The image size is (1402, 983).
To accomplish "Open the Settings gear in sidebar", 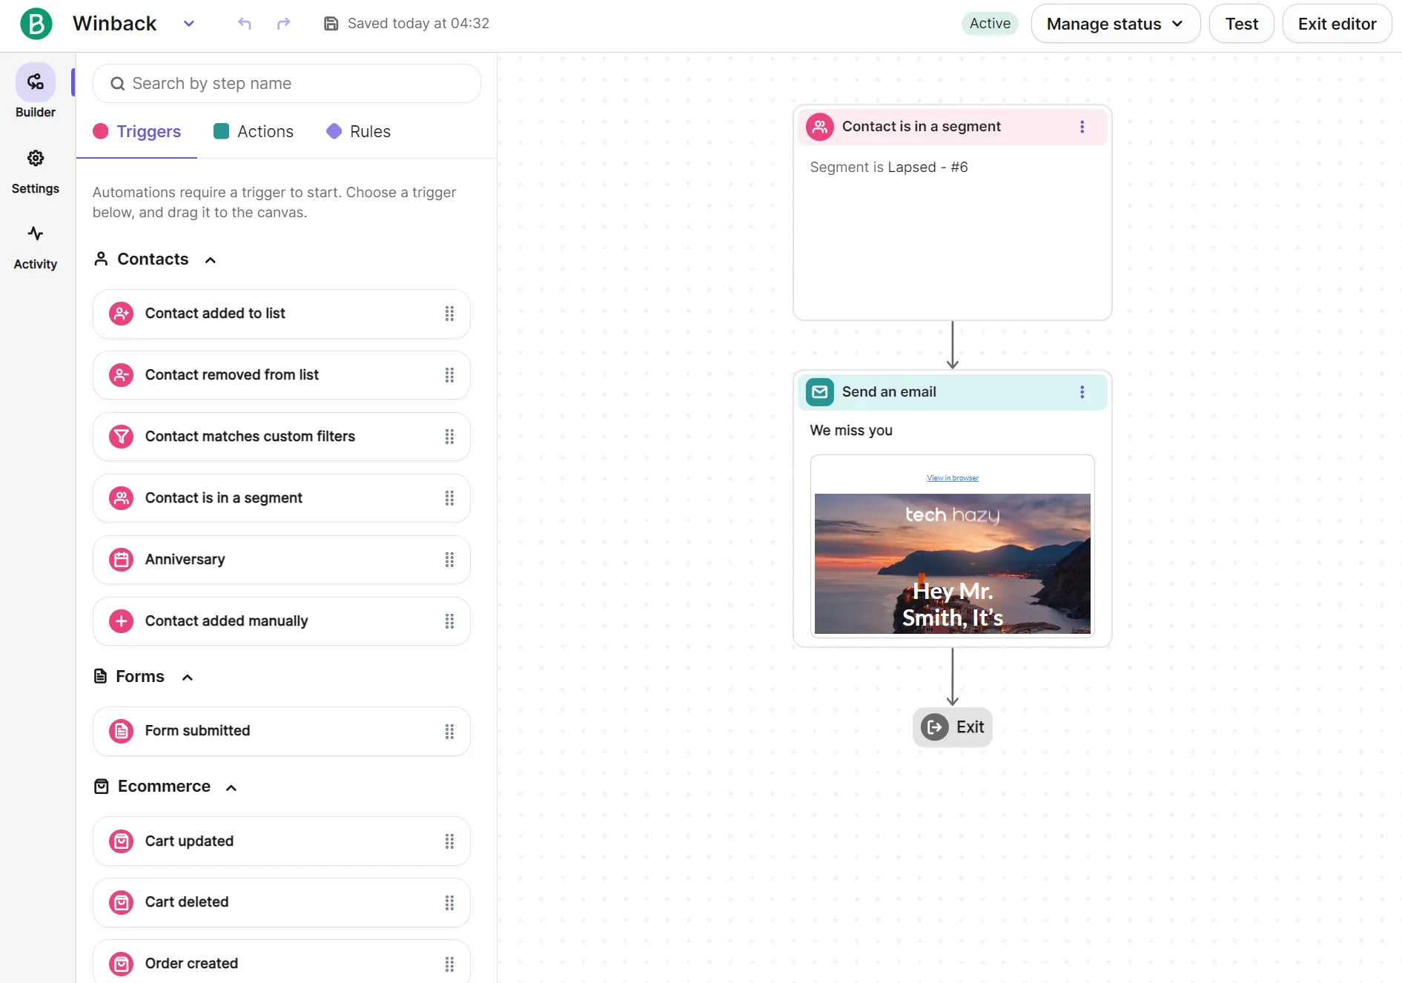I will (x=36, y=158).
